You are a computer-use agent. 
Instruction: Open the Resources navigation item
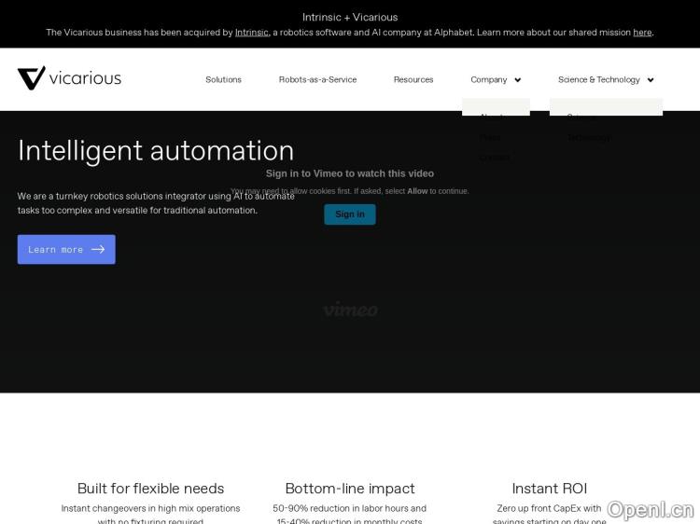click(x=413, y=80)
